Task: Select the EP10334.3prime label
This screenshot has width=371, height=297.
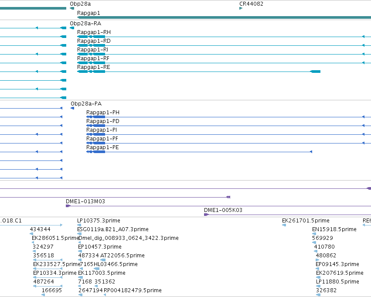Action: click(55, 273)
